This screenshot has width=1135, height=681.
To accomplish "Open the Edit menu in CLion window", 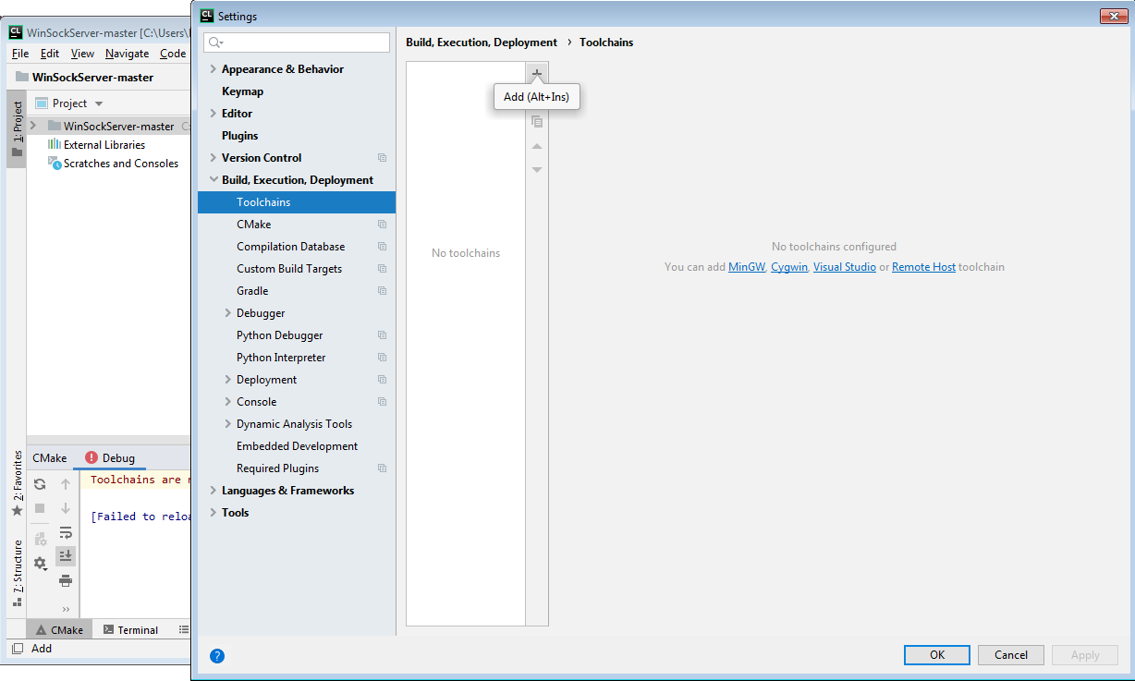I will pos(50,54).
